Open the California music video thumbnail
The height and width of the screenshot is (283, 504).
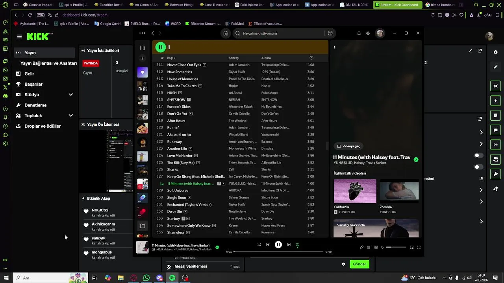[x=355, y=191]
